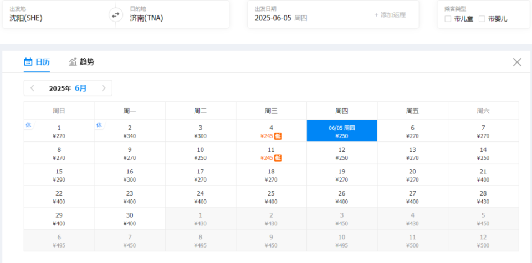The image size is (532, 263).
Task: Select June 25 Wednesday cell
Action: click(271, 197)
